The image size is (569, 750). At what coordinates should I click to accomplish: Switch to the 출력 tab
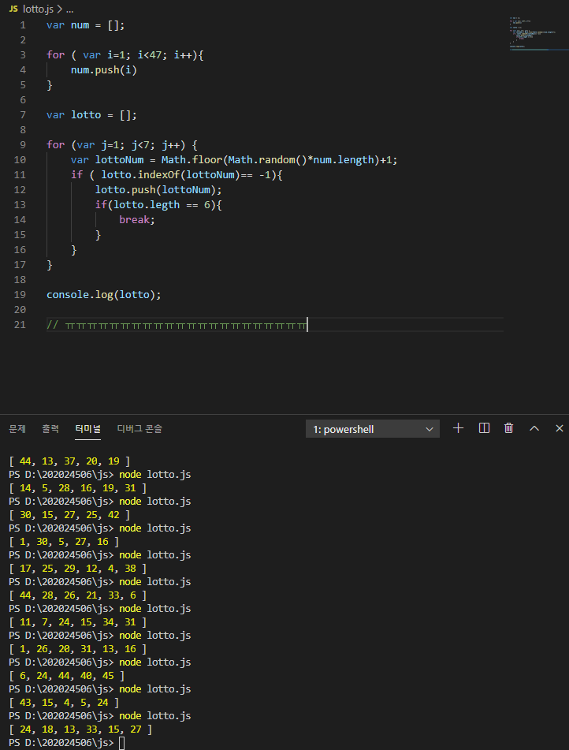50,428
